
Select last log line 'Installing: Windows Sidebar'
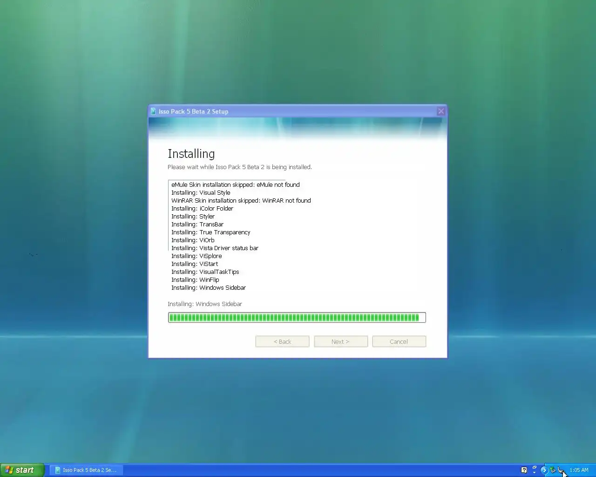[x=208, y=288]
